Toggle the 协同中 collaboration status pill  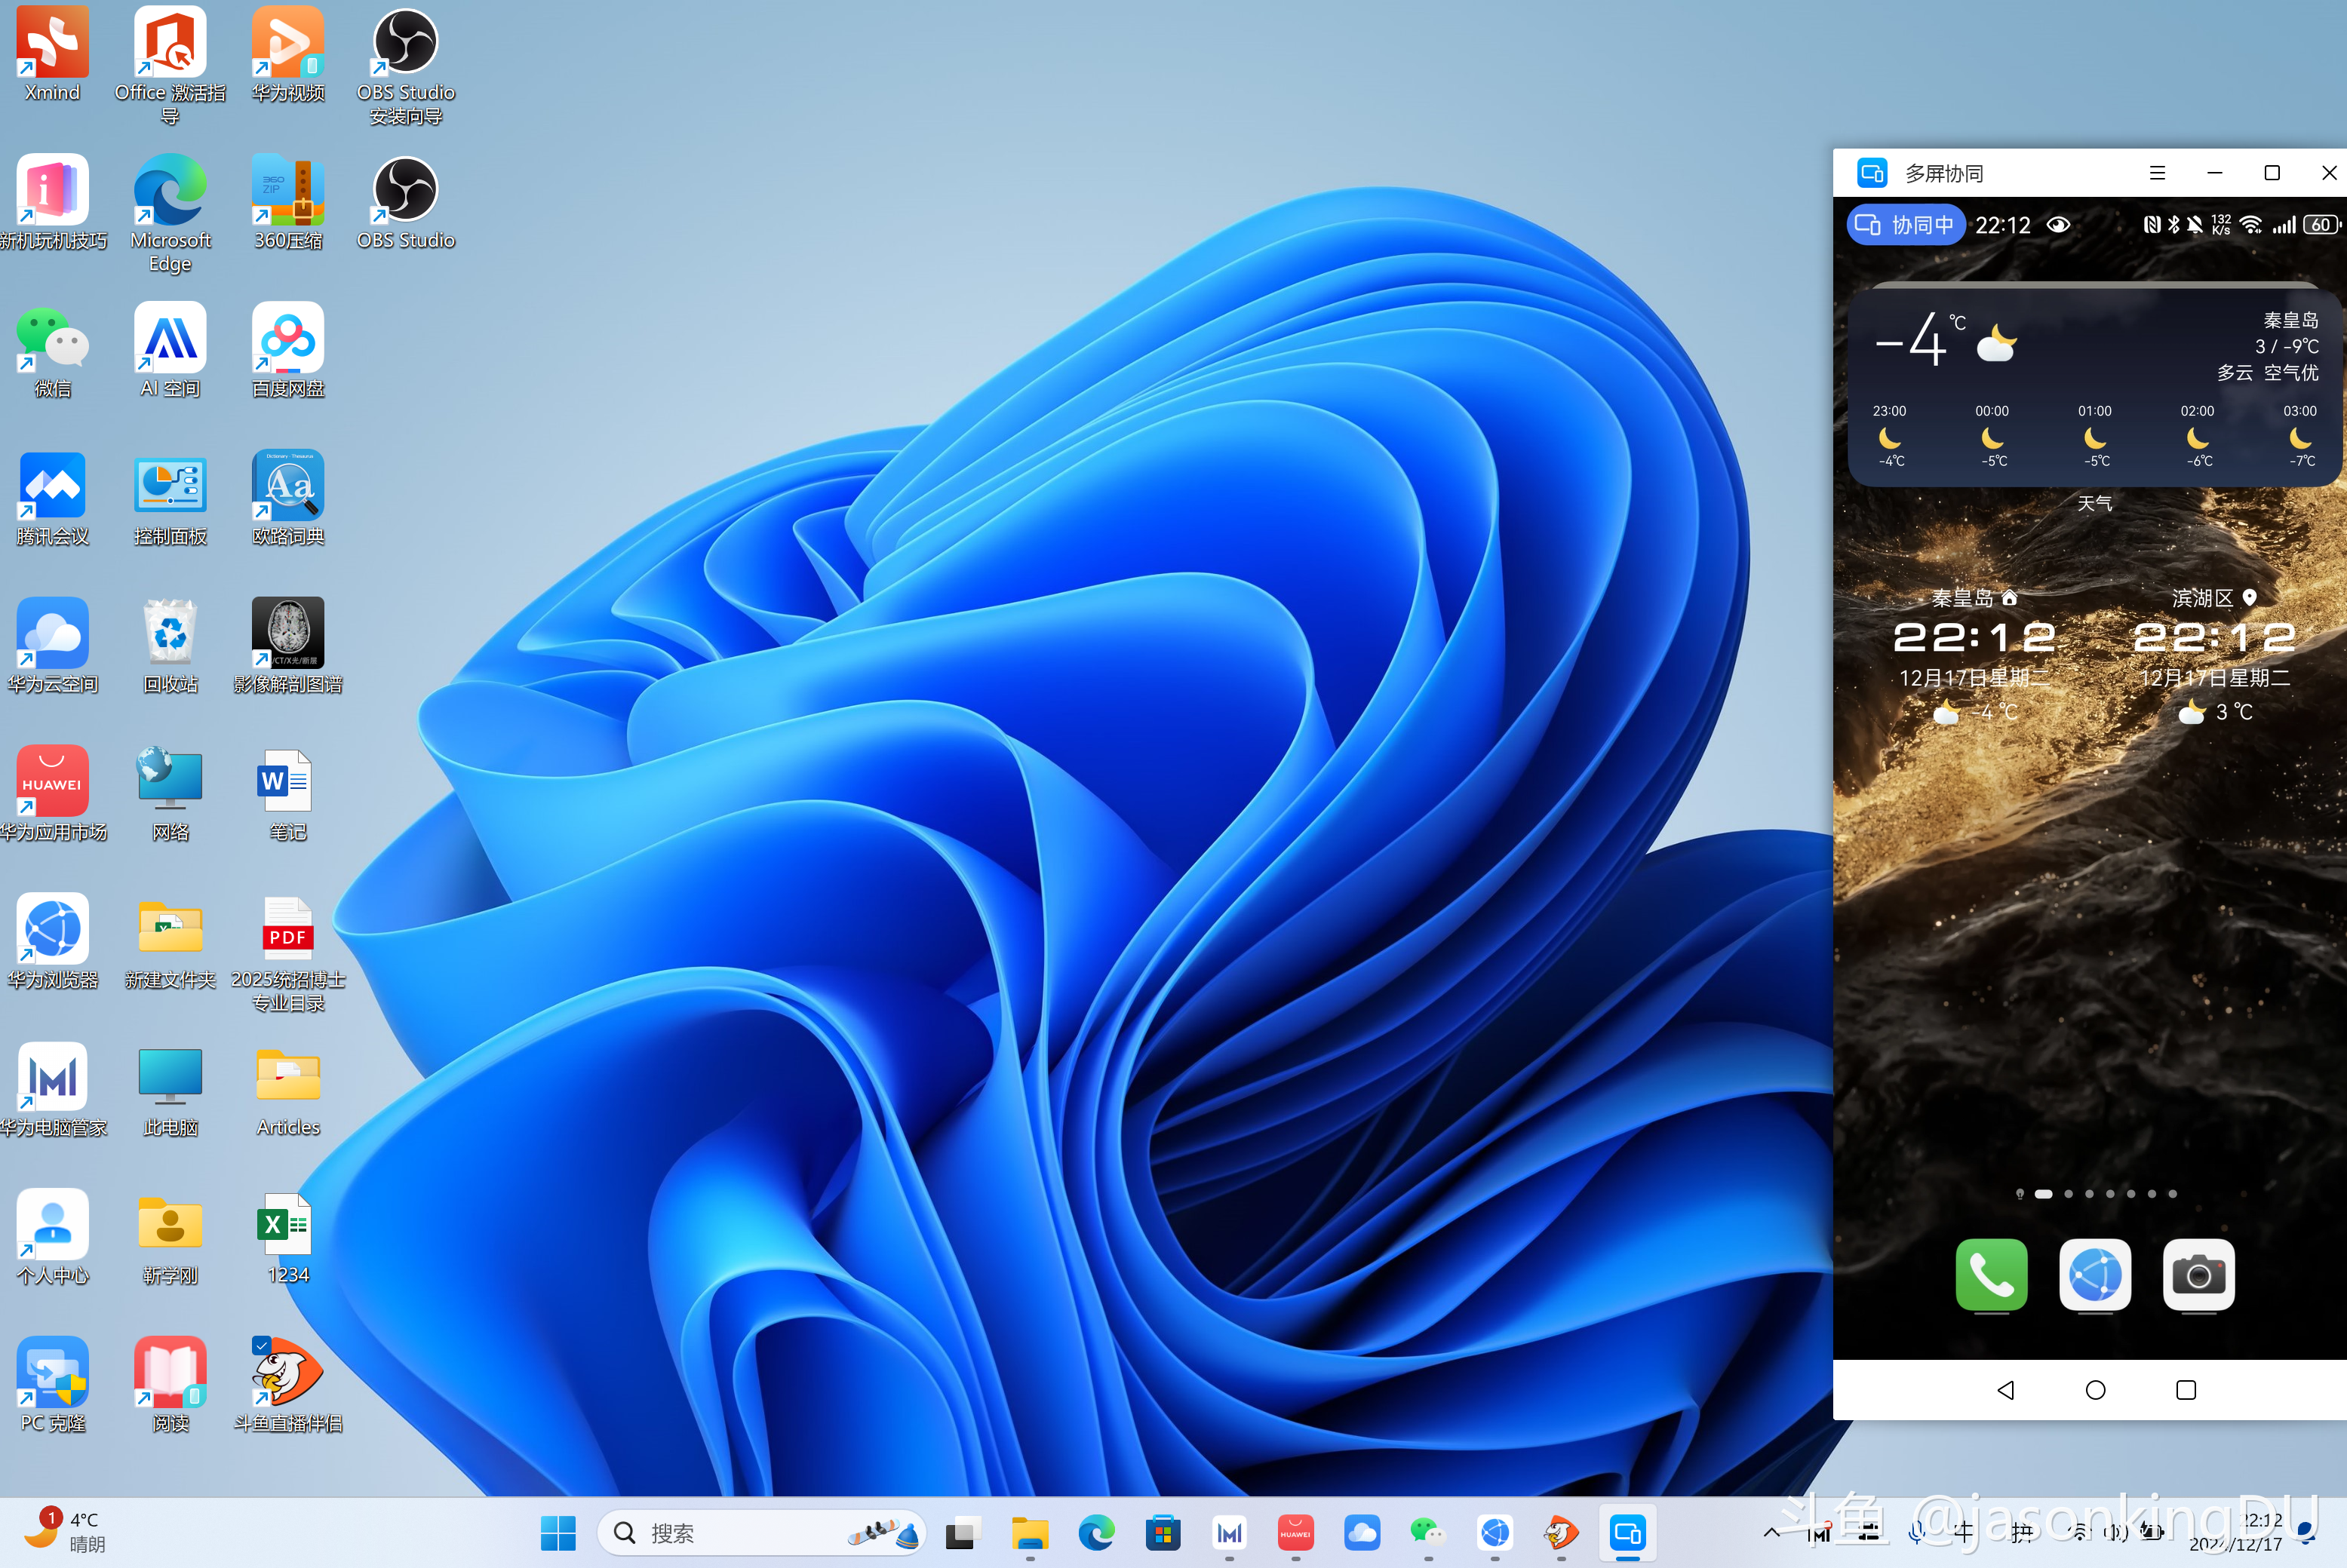1905,225
